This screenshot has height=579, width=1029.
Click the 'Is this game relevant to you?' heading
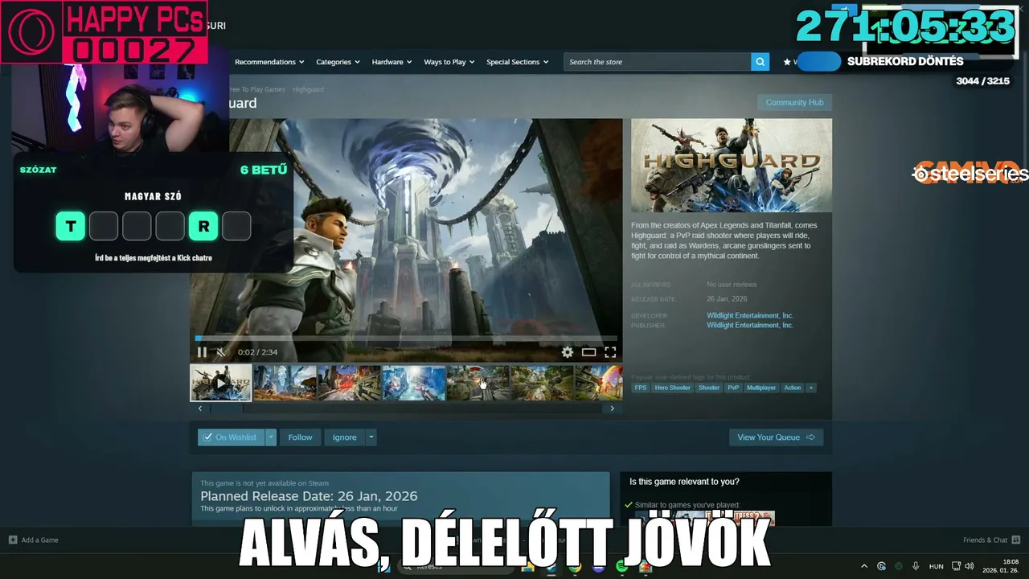pyautogui.click(x=684, y=482)
